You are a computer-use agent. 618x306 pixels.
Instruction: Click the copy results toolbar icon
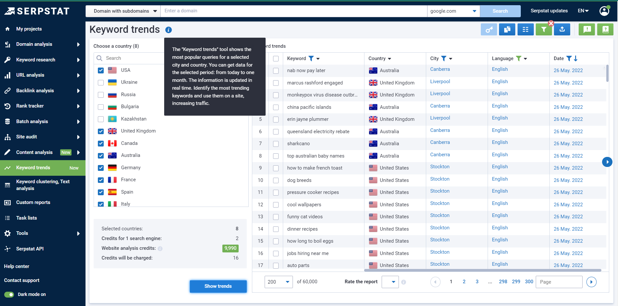507,29
